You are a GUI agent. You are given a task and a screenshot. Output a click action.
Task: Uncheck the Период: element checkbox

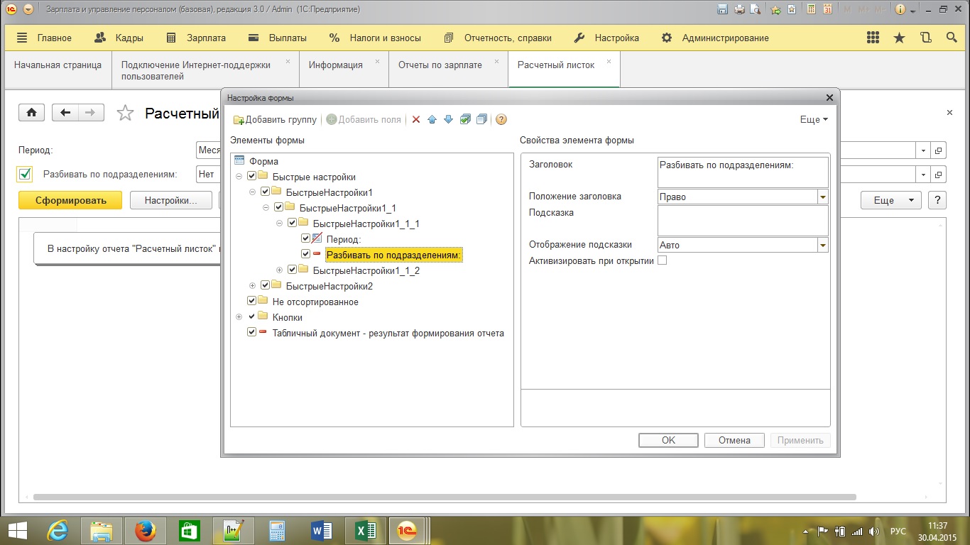click(x=305, y=239)
